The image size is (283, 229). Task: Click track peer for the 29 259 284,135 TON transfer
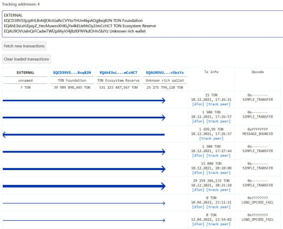tap(218, 190)
